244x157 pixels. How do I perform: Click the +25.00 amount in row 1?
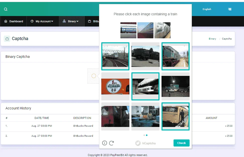[229, 126]
